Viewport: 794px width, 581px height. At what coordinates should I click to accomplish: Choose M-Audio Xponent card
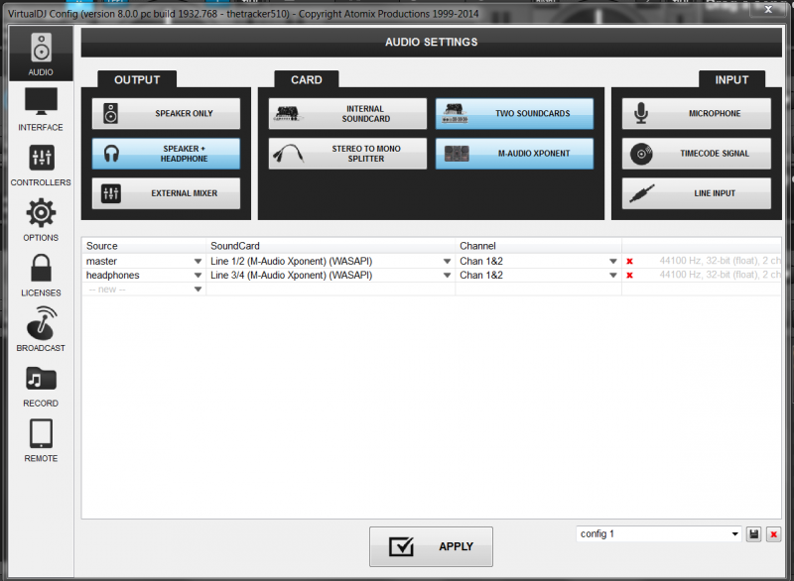tap(514, 154)
